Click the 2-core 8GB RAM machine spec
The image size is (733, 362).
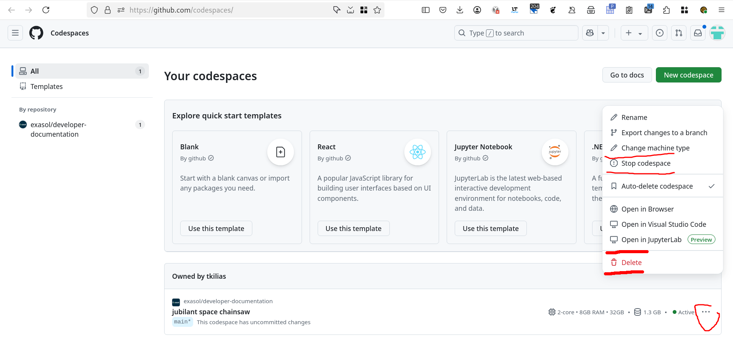(x=586, y=312)
